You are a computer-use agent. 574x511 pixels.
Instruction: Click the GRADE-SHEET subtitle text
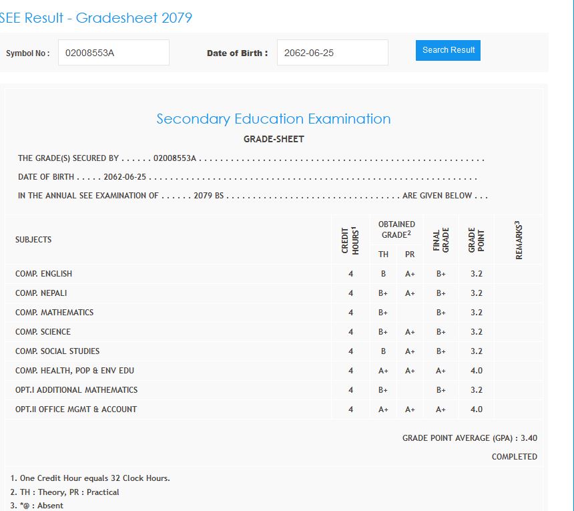coord(274,139)
